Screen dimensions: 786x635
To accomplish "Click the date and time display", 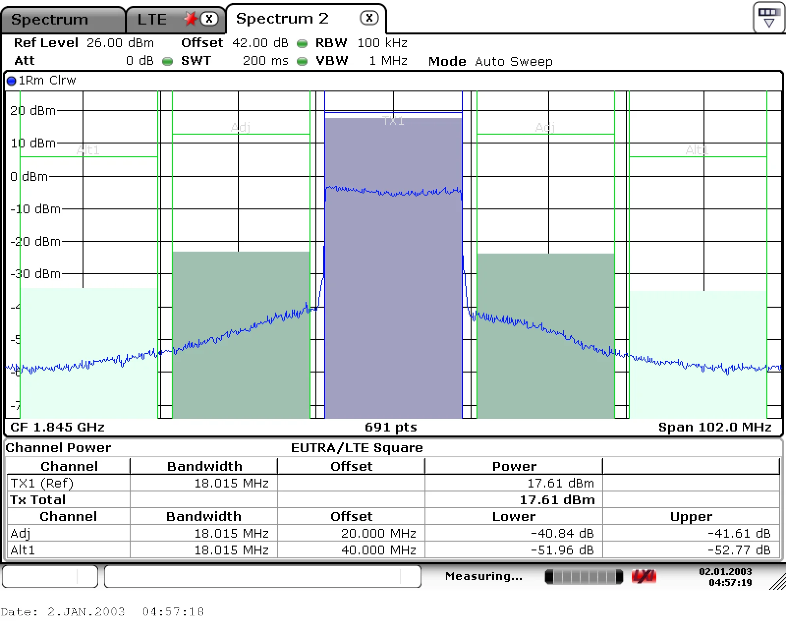I will tap(726, 577).
